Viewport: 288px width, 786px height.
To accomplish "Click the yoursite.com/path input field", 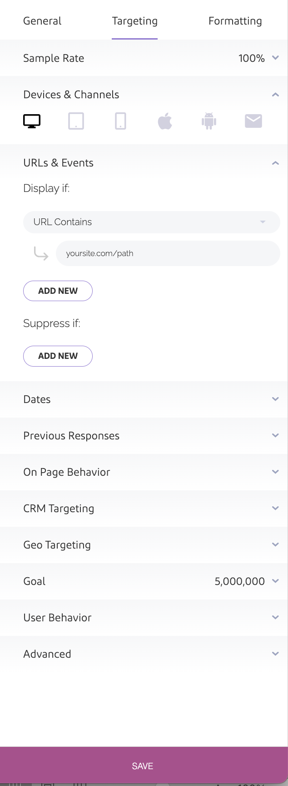I will pyautogui.click(x=168, y=253).
